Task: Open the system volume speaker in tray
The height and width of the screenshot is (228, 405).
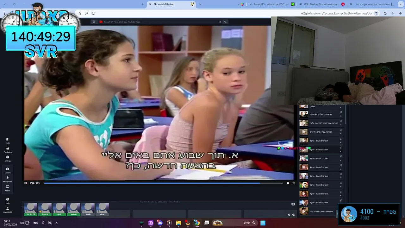Action: tap(22, 223)
